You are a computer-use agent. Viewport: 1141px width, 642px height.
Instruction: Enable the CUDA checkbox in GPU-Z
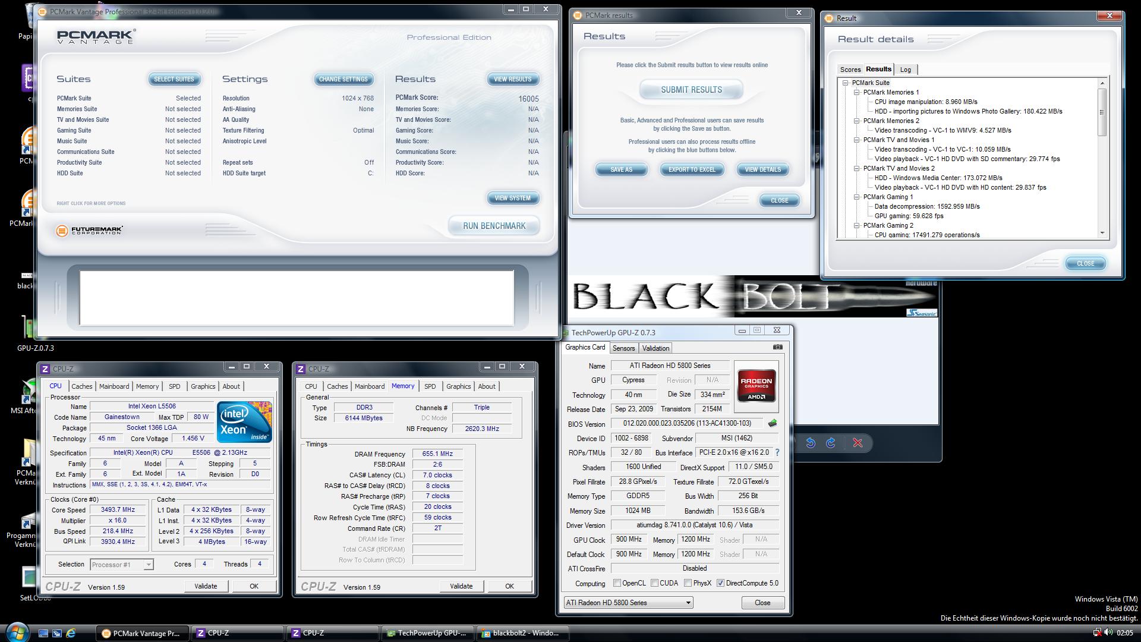(654, 583)
